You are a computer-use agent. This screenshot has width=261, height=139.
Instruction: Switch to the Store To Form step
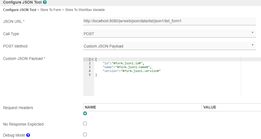(51, 10)
